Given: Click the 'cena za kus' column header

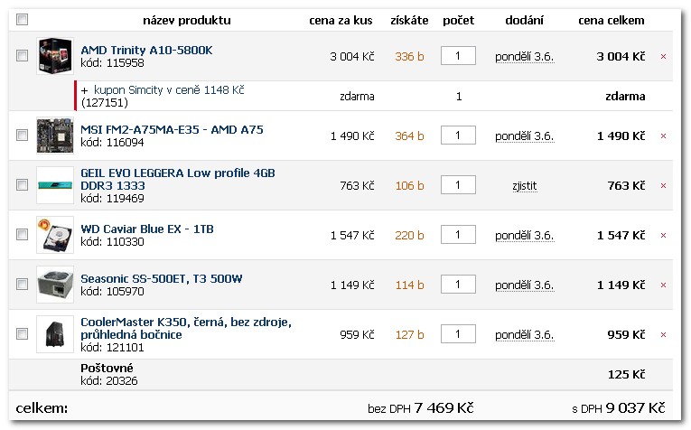Looking at the screenshot, I should pyautogui.click(x=341, y=20).
